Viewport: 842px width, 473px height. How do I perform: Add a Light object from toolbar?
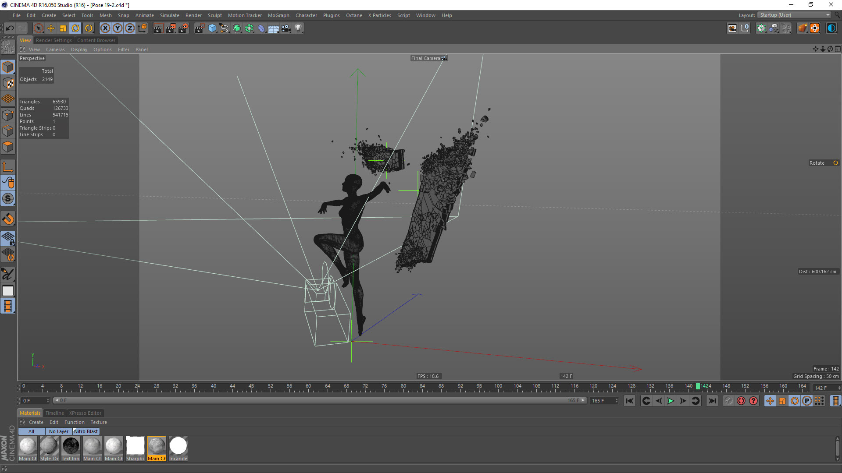tap(298, 28)
